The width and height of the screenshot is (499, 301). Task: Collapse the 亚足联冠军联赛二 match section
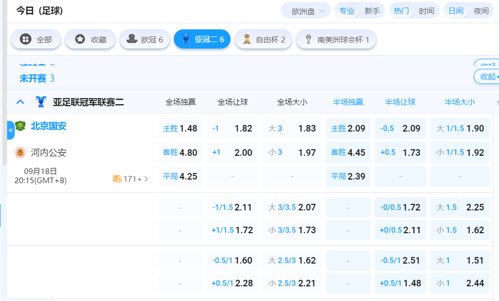click(20, 101)
